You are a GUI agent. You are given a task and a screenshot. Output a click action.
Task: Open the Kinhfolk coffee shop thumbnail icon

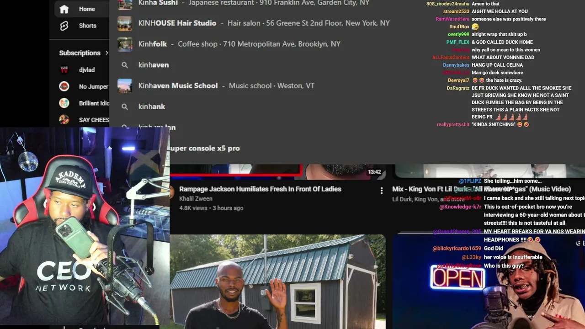click(x=125, y=44)
